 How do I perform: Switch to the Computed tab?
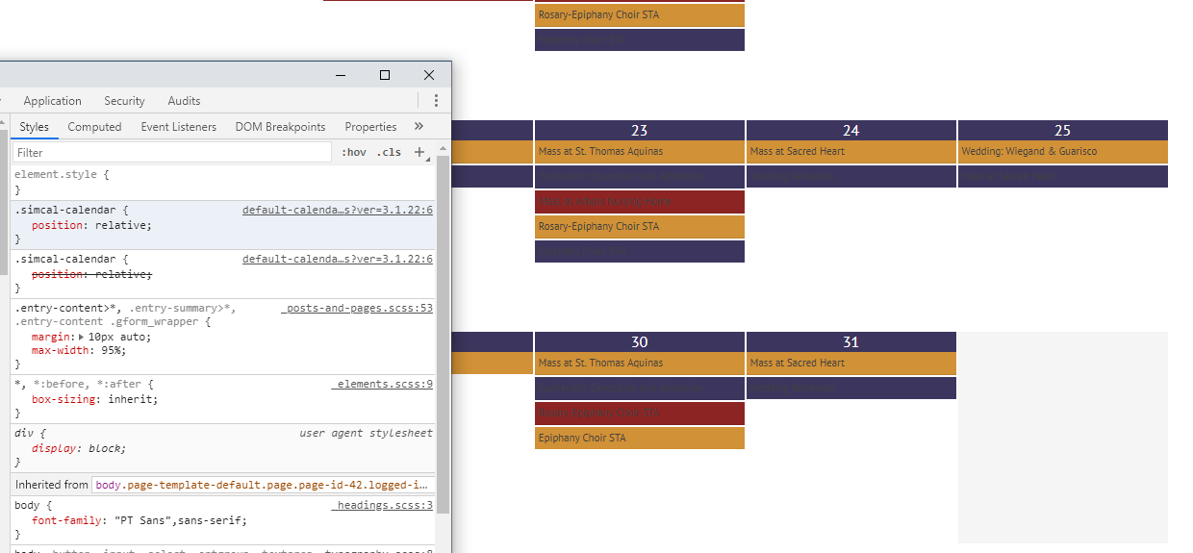(94, 127)
